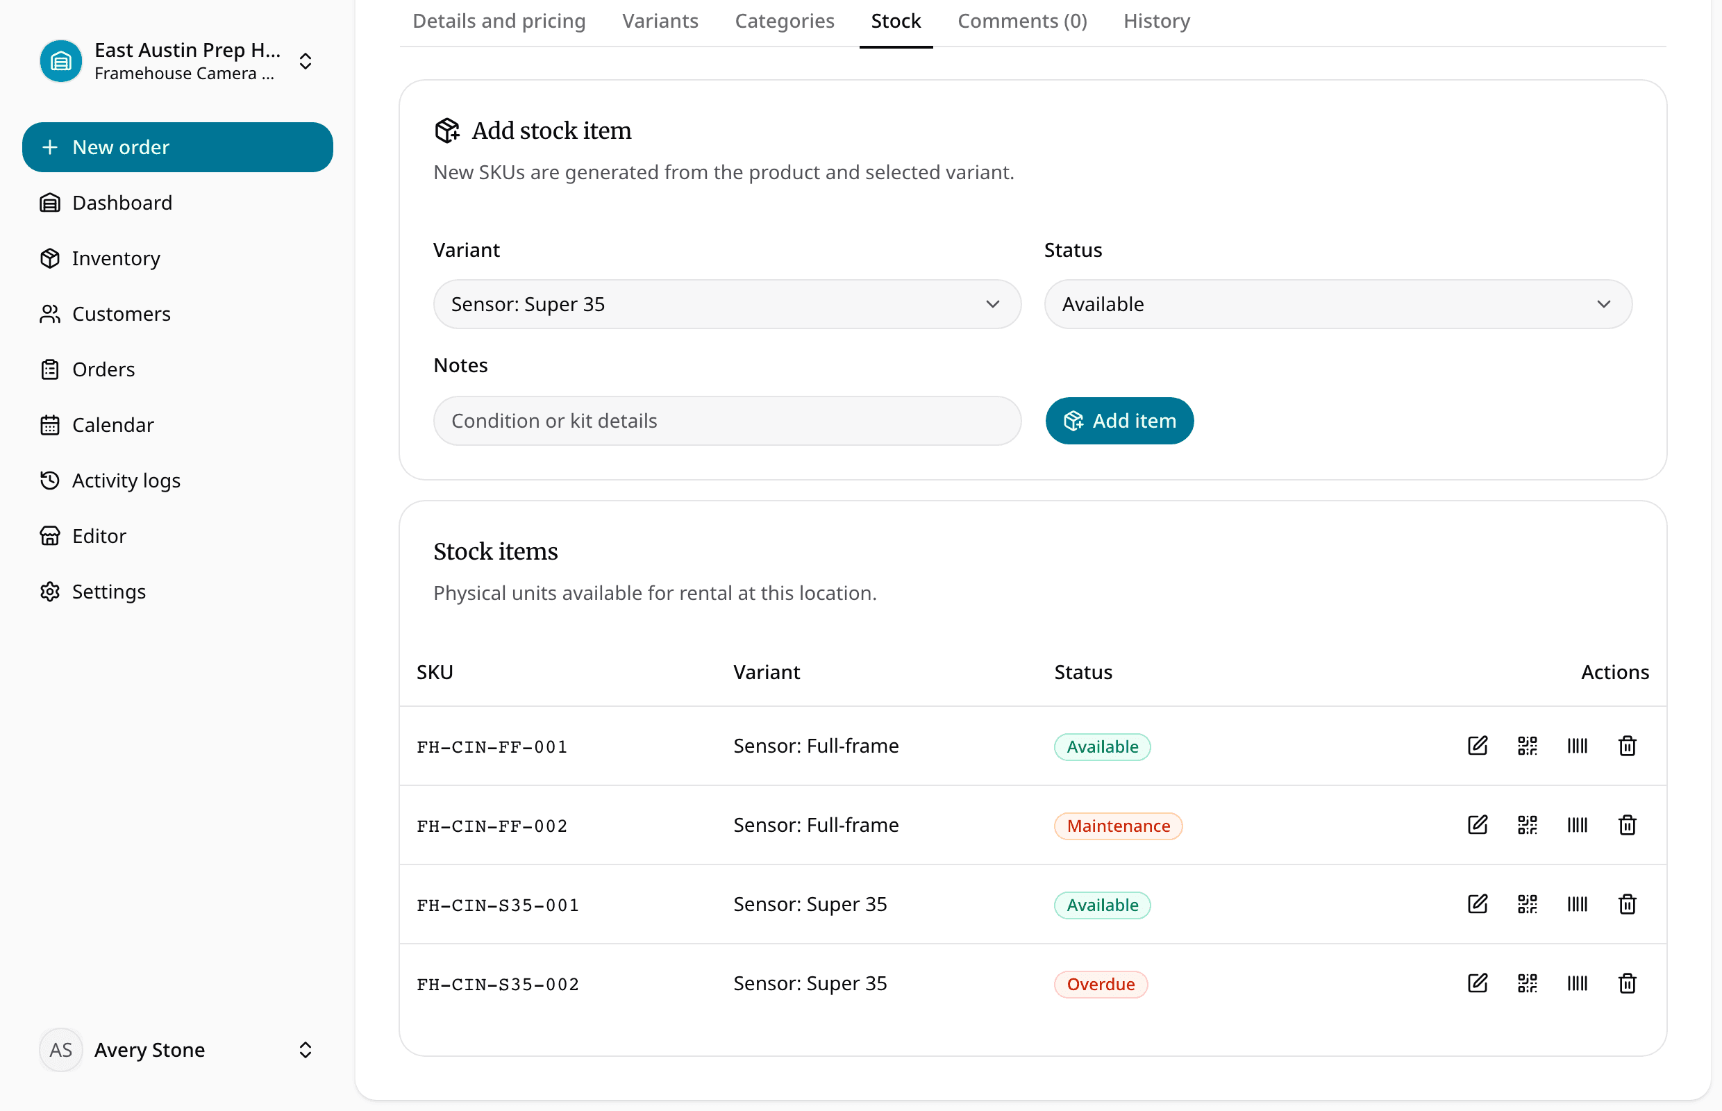Image resolution: width=1722 pixels, height=1111 pixels.
Task: Click the Add stock item box icon
Action: [x=447, y=131]
